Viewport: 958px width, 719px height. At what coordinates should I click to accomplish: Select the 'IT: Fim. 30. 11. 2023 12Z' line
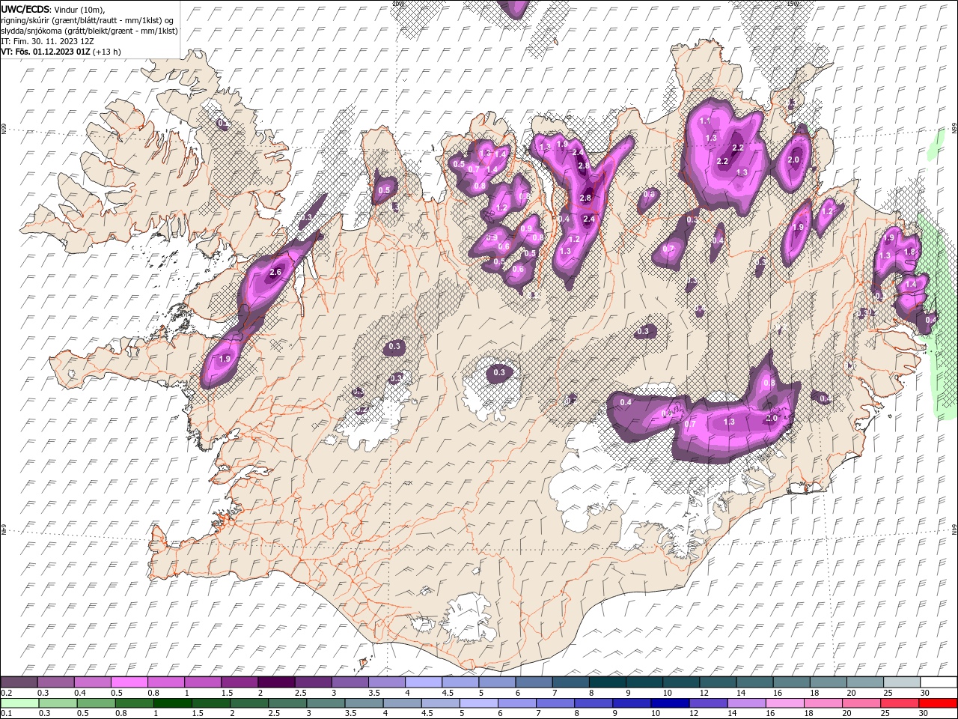click(47, 41)
